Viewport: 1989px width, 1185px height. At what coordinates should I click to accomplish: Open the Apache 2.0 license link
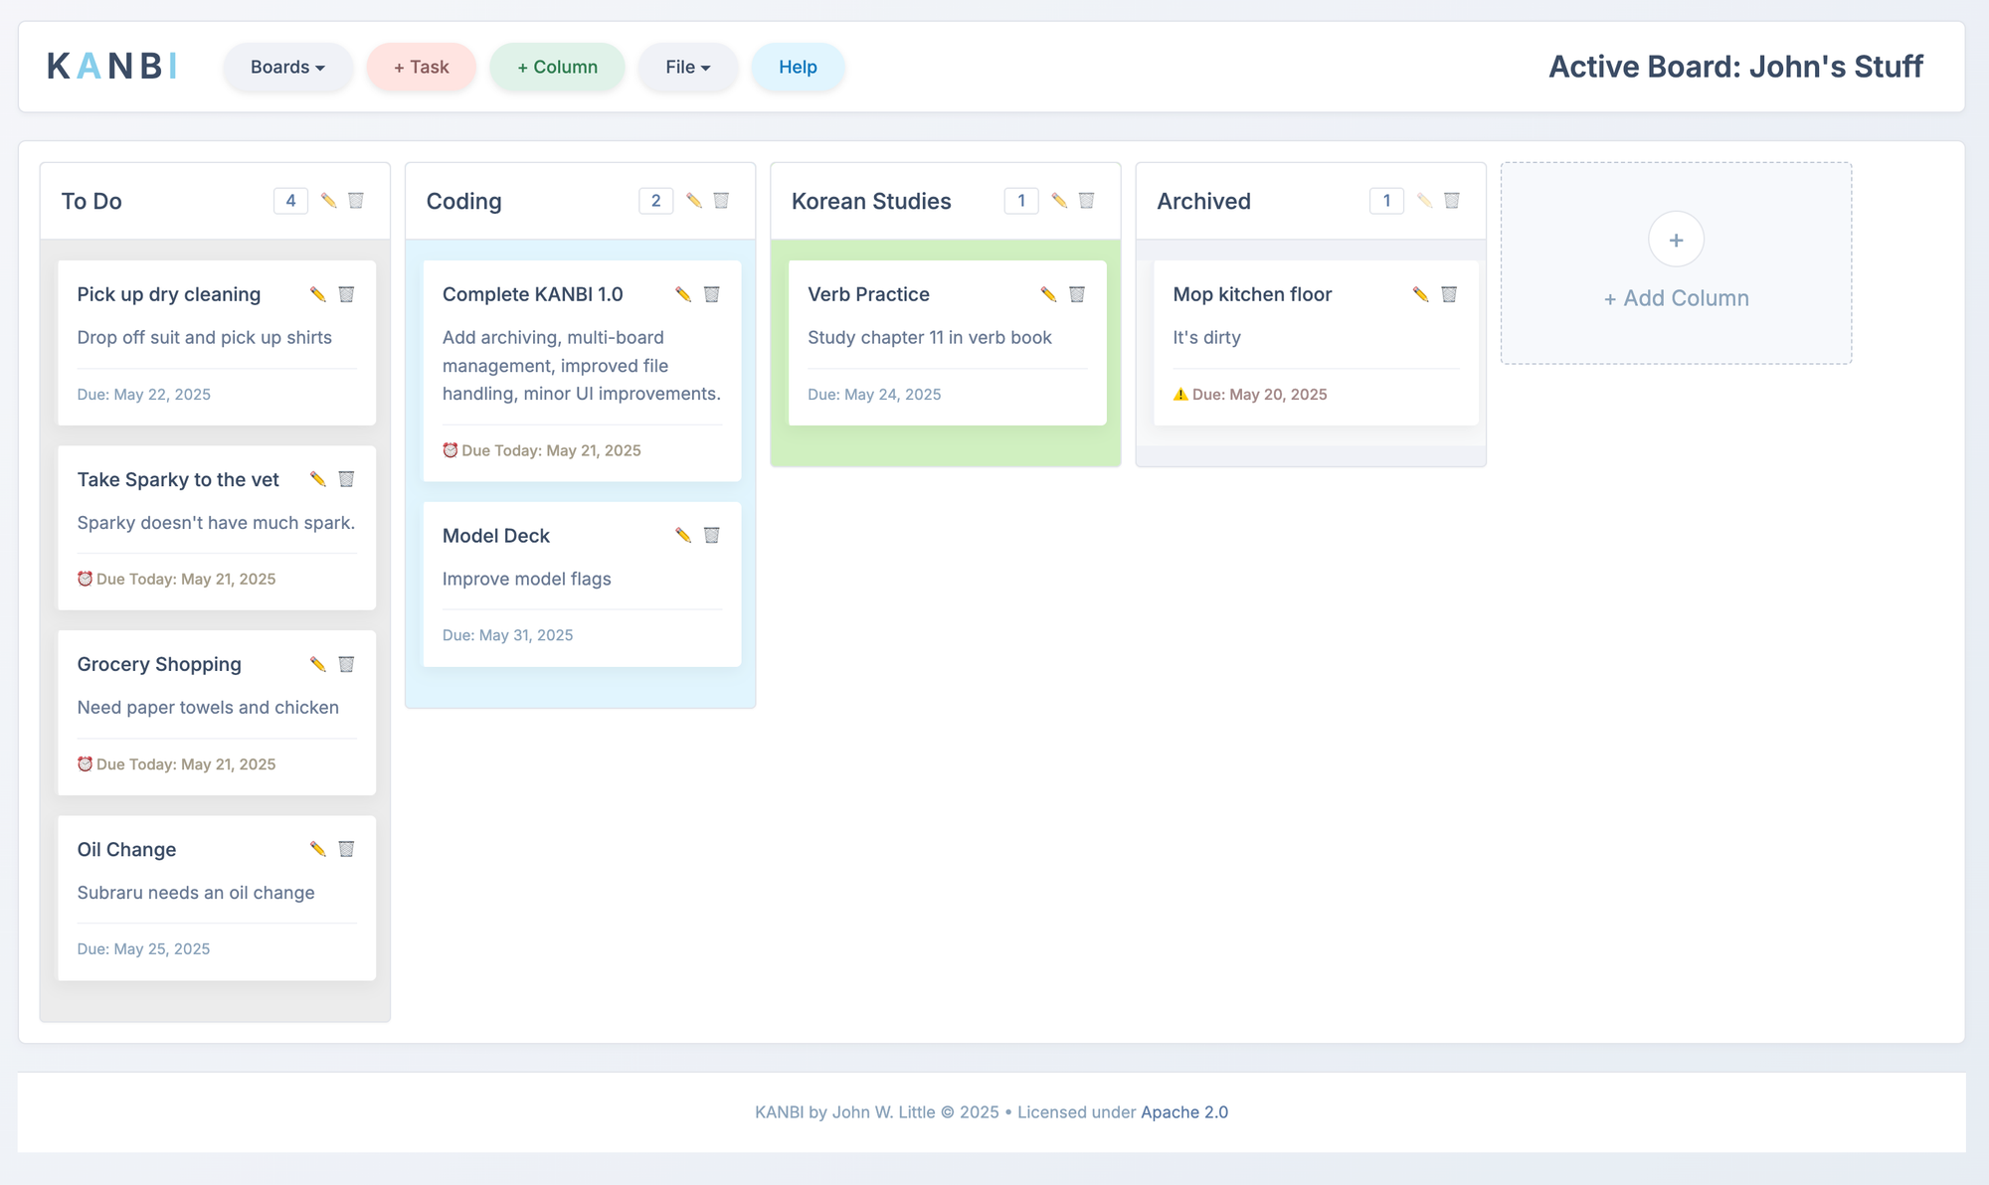pos(1183,1111)
